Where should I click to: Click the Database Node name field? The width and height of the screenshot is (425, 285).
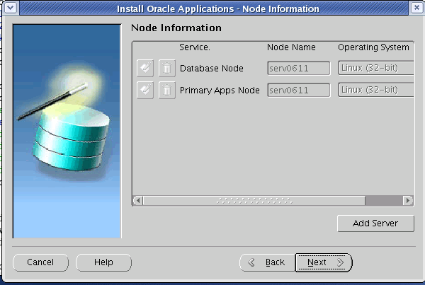pos(299,68)
